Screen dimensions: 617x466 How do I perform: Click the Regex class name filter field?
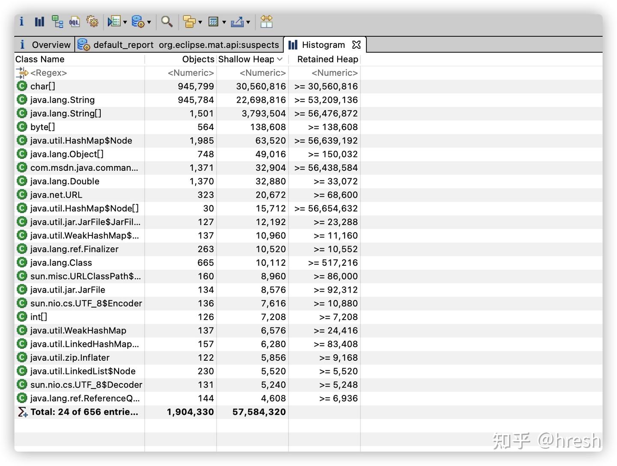79,73
